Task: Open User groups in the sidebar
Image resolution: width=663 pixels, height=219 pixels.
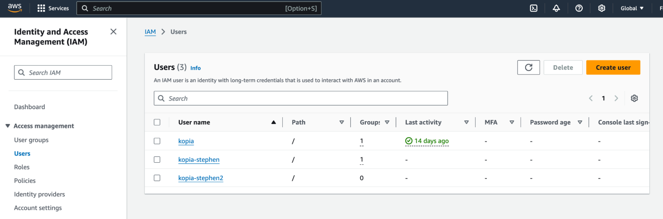Action: 31,140
